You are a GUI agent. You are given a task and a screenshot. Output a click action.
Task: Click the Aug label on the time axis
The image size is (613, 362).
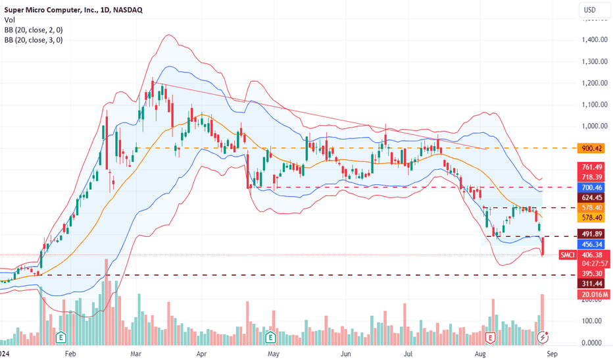[480, 354]
